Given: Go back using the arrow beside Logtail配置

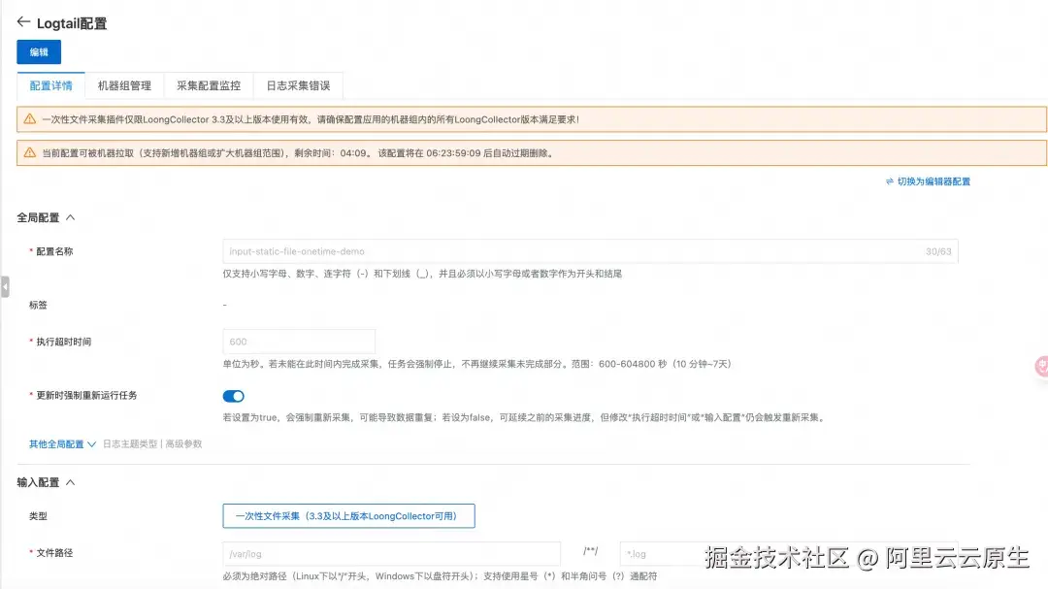Looking at the screenshot, I should tap(23, 22).
